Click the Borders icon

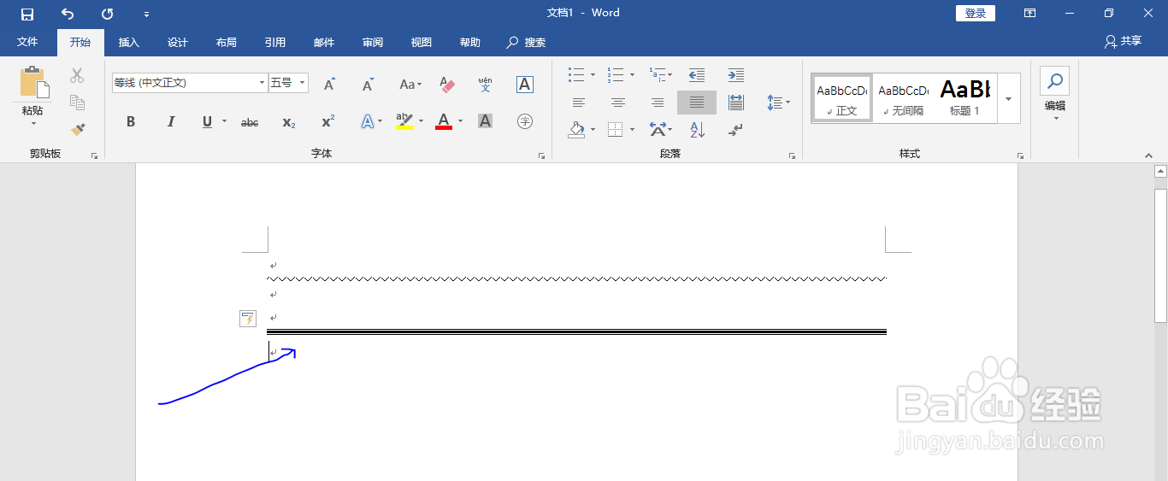click(615, 130)
